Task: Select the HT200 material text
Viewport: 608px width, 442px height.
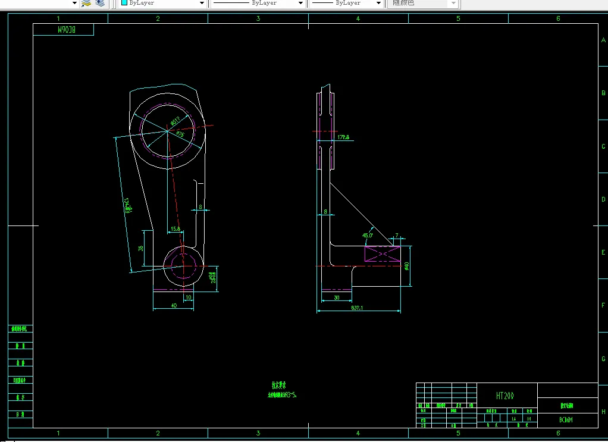Action: 505,396
